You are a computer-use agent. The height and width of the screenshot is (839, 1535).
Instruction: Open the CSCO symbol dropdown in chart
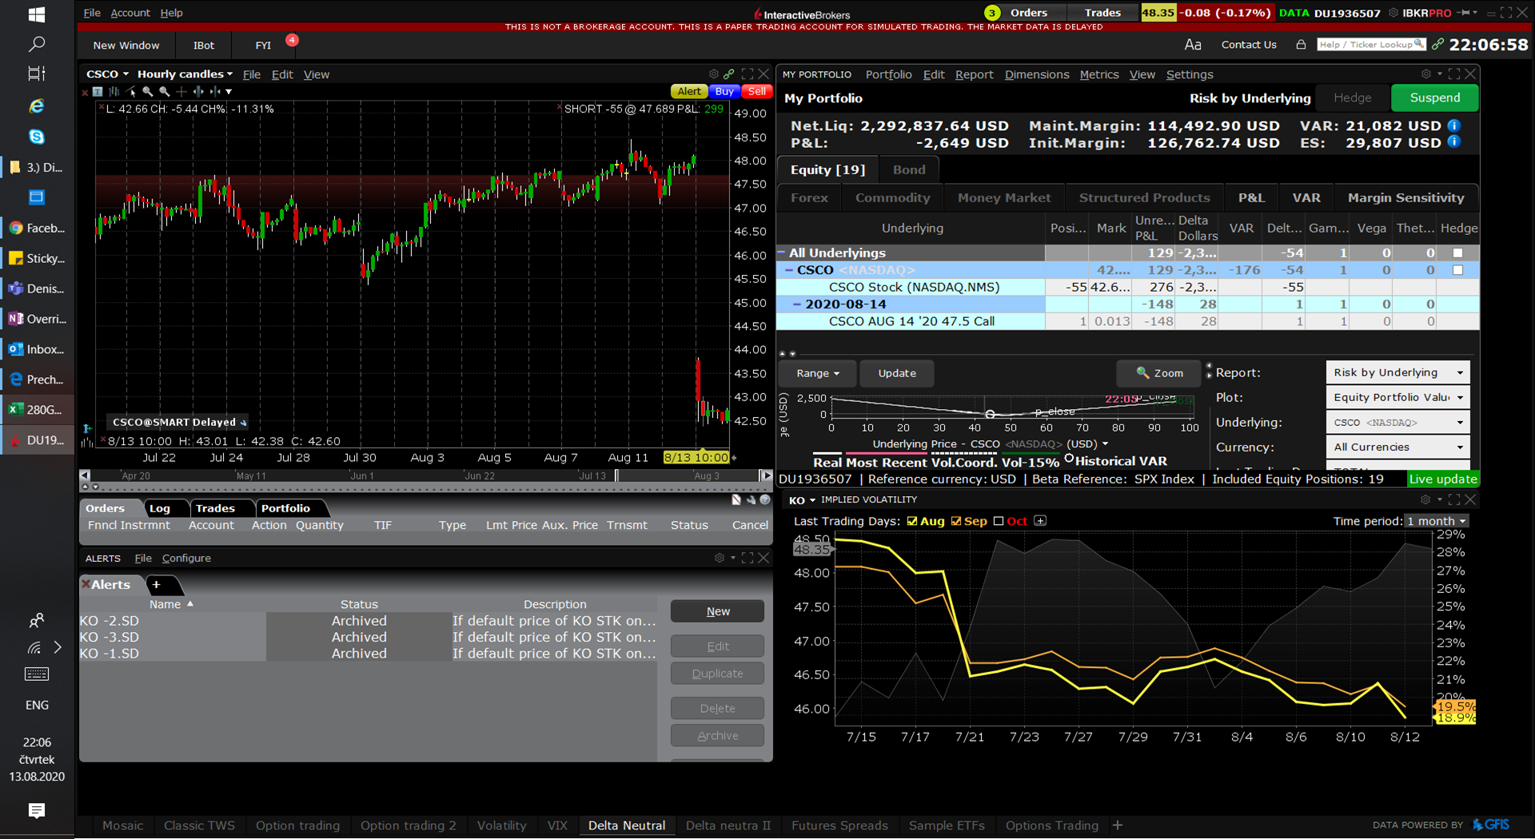pos(108,74)
